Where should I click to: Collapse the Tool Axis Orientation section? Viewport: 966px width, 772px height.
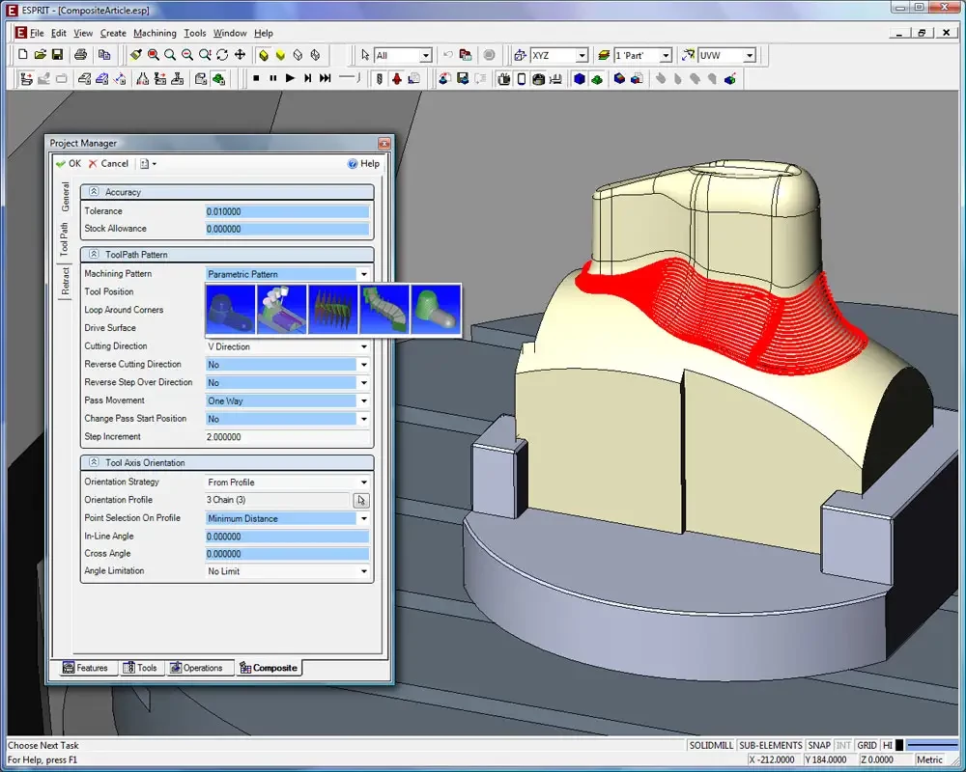point(94,462)
